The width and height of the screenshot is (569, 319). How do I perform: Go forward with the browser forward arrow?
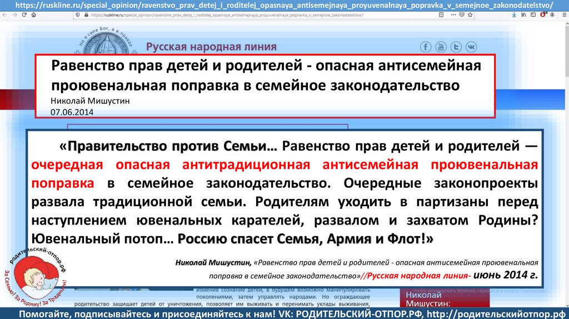tap(14, 15)
